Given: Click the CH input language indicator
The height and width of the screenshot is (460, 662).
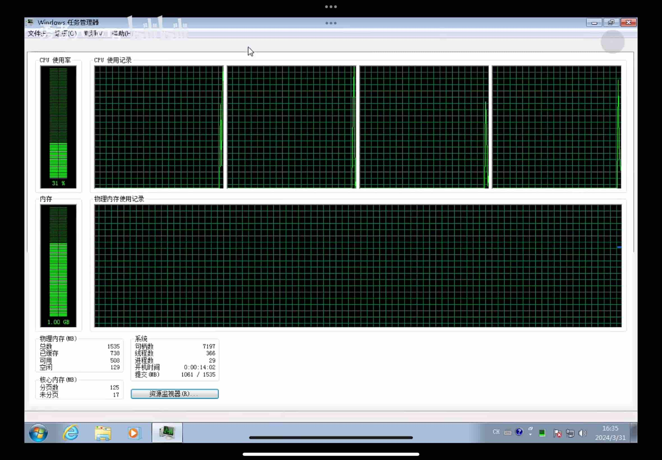Looking at the screenshot, I should click(496, 432).
